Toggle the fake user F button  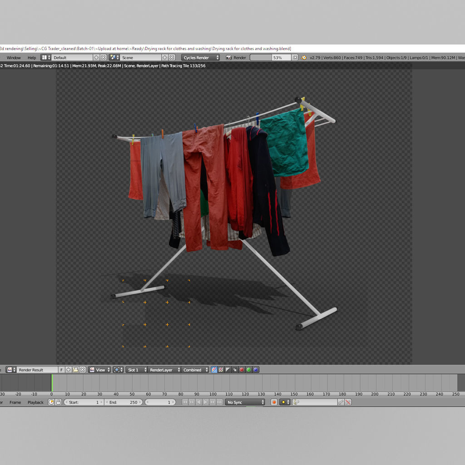pyautogui.click(x=61, y=370)
